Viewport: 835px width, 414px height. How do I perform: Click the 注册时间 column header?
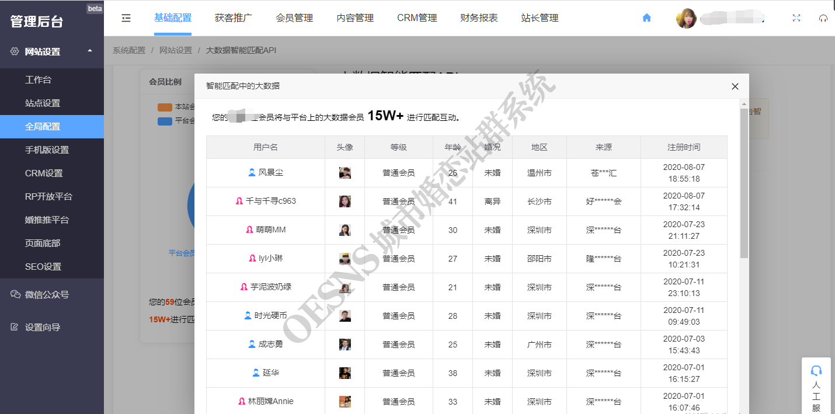coord(684,147)
